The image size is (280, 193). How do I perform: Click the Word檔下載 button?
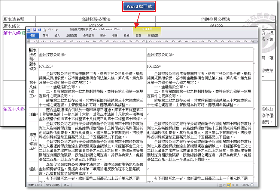(x=139, y=6)
